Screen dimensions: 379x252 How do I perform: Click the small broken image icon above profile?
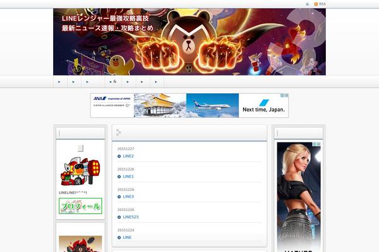tap(80, 148)
